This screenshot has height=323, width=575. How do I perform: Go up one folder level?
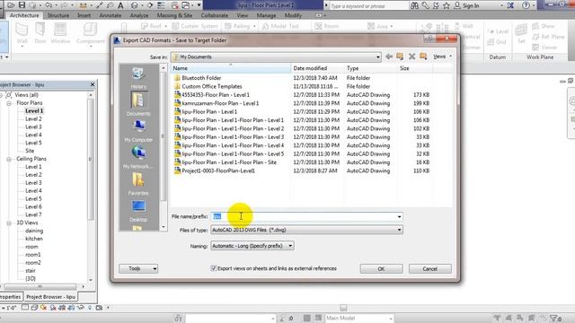[400, 57]
